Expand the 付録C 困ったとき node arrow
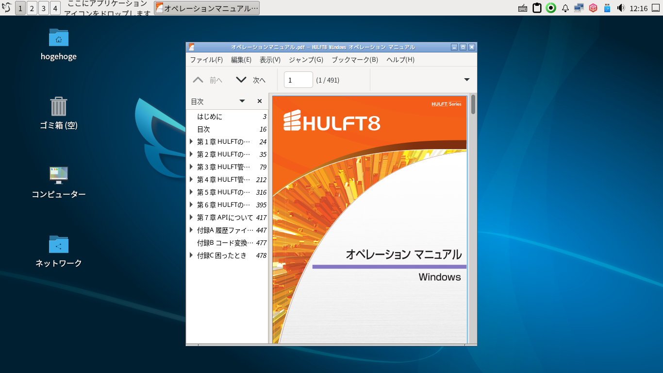The width and height of the screenshot is (663, 373). pos(191,255)
